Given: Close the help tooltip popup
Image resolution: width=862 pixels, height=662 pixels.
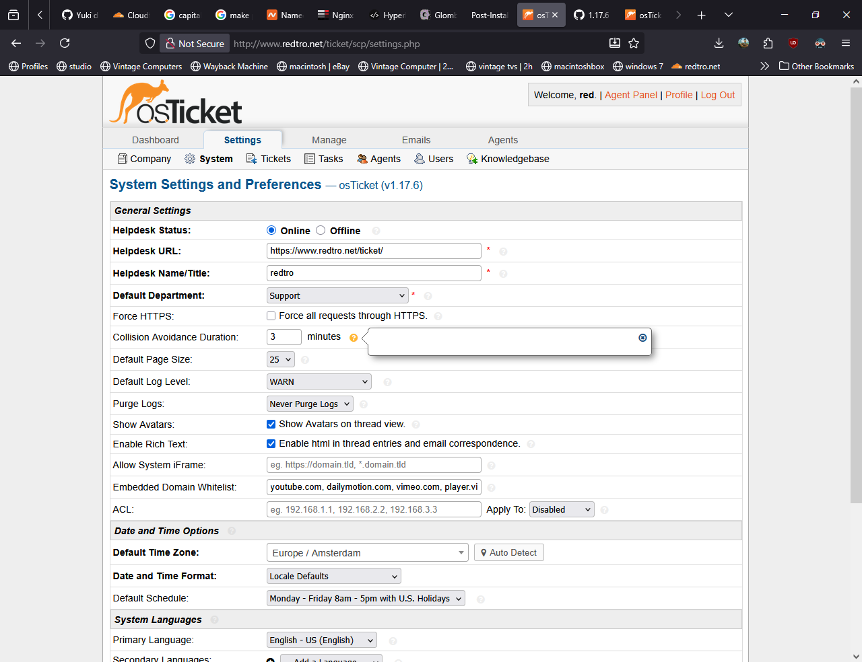Looking at the screenshot, I should point(642,338).
